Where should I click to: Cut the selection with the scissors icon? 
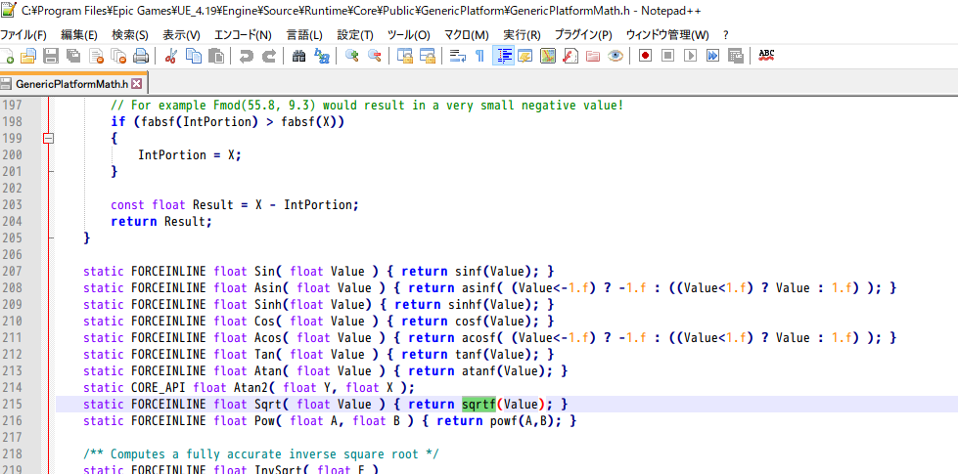point(171,56)
